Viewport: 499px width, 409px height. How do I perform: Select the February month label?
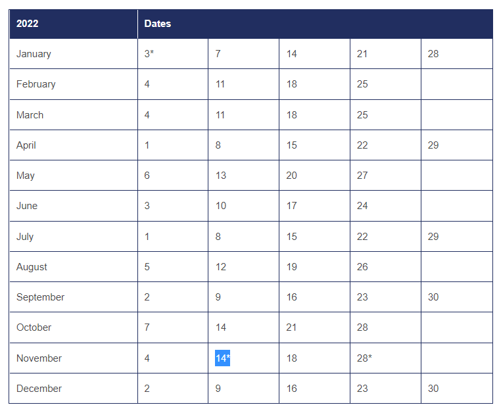pos(36,84)
